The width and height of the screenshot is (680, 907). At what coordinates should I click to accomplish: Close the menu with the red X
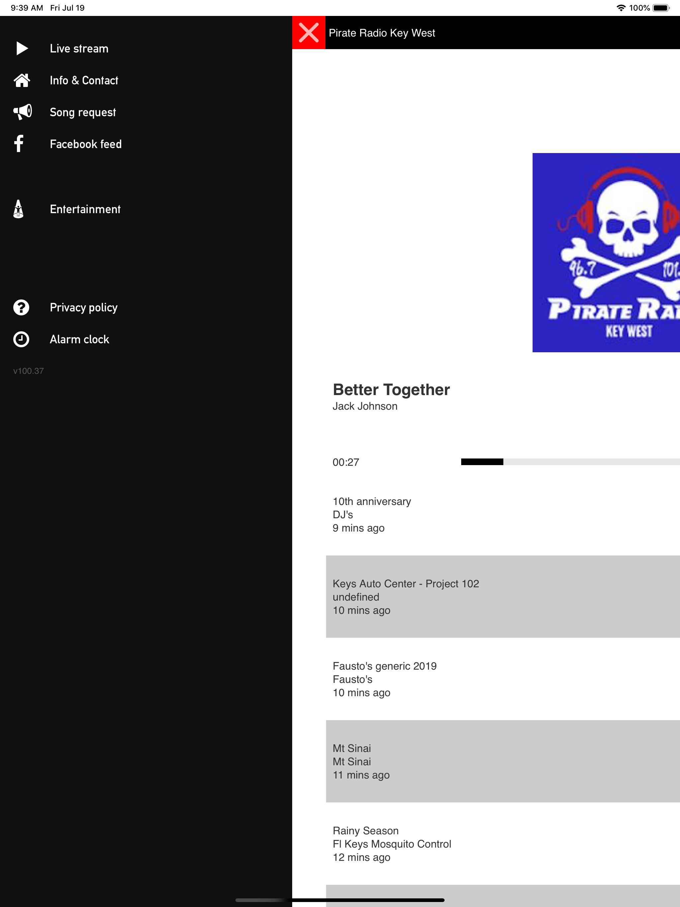click(308, 33)
